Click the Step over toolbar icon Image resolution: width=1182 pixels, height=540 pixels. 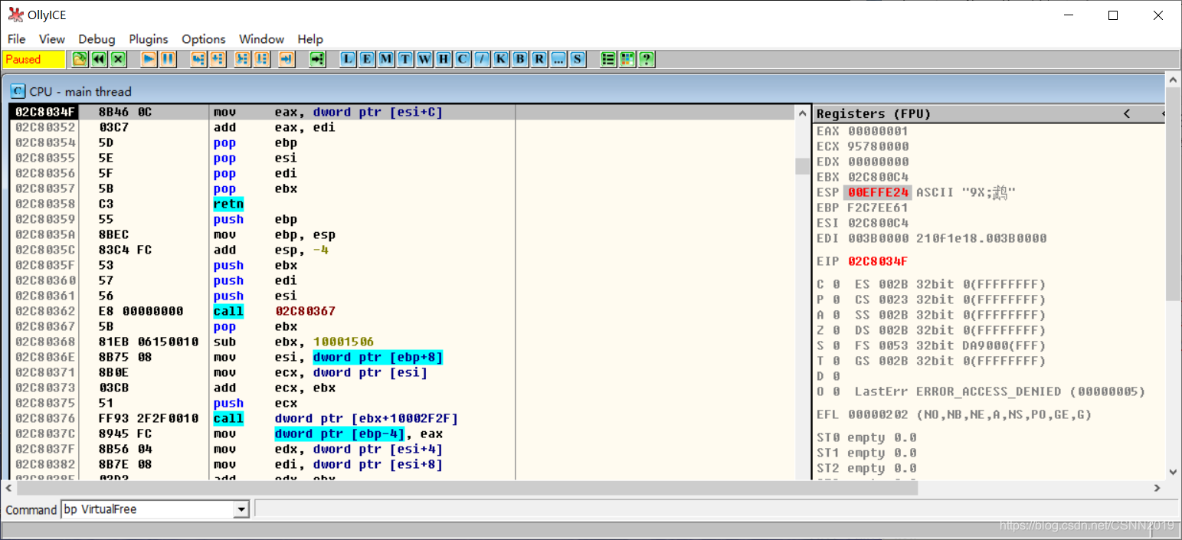coord(218,59)
